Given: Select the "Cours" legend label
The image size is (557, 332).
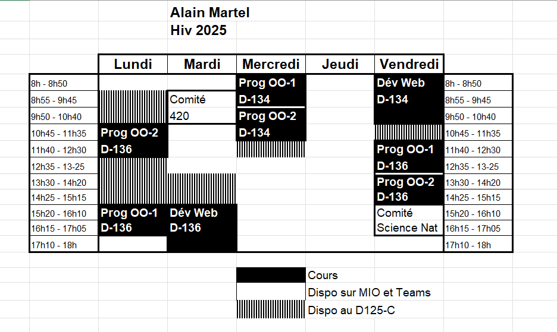Looking at the screenshot, I should click(x=323, y=276).
